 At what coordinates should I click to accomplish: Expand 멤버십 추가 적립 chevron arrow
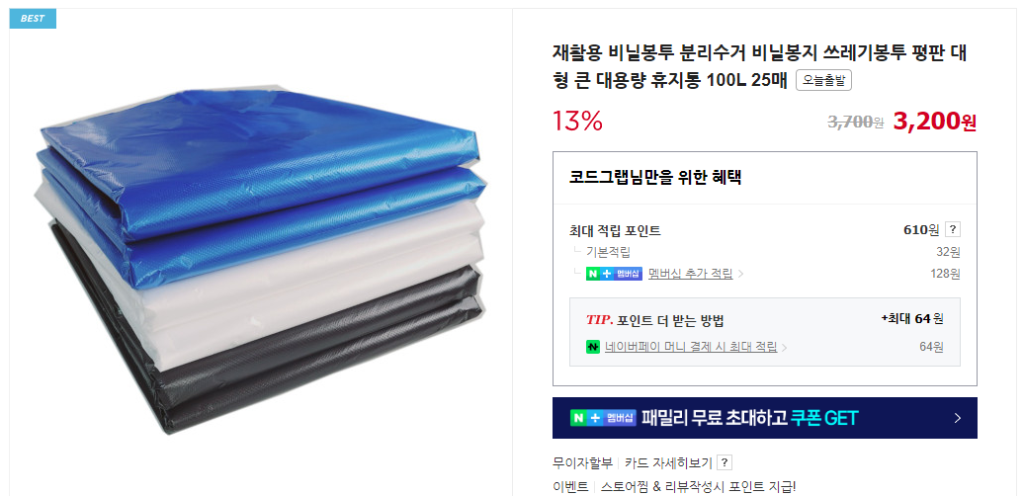(x=740, y=274)
